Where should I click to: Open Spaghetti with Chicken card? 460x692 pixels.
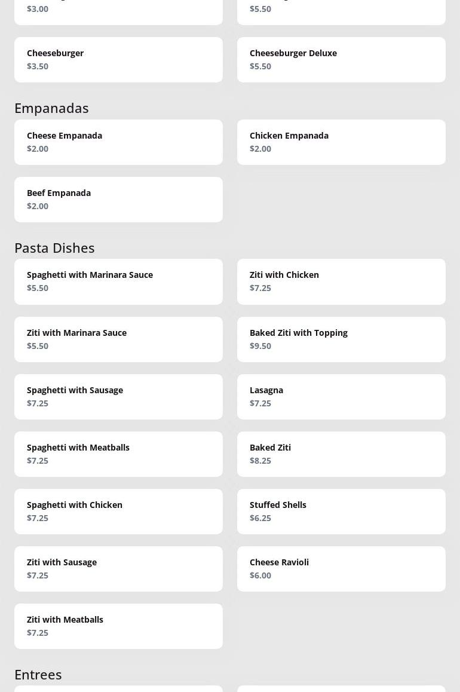pyautogui.click(x=118, y=512)
